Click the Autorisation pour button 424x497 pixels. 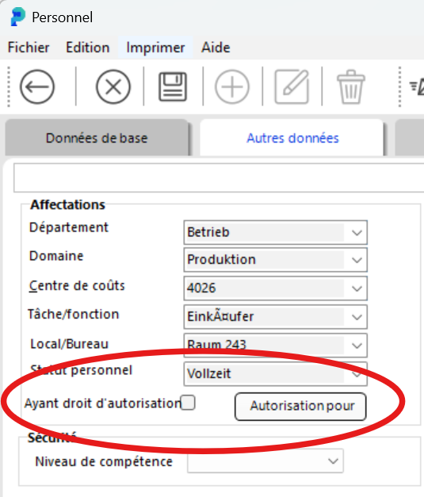point(300,407)
